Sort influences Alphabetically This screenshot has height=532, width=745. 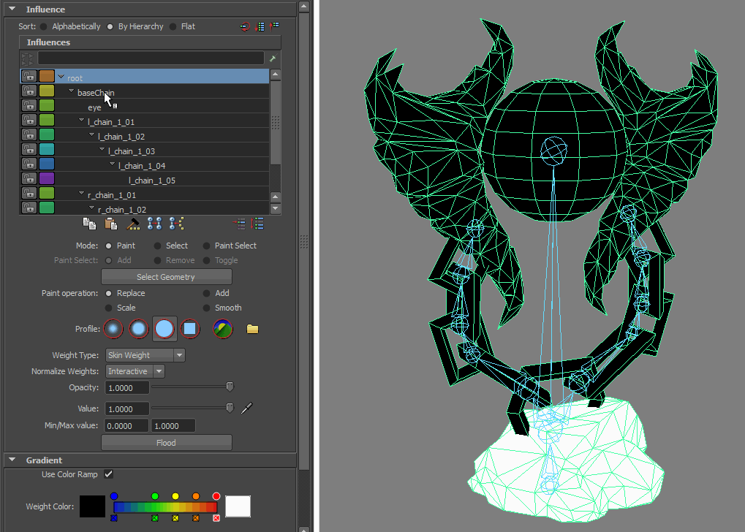click(x=44, y=26)
